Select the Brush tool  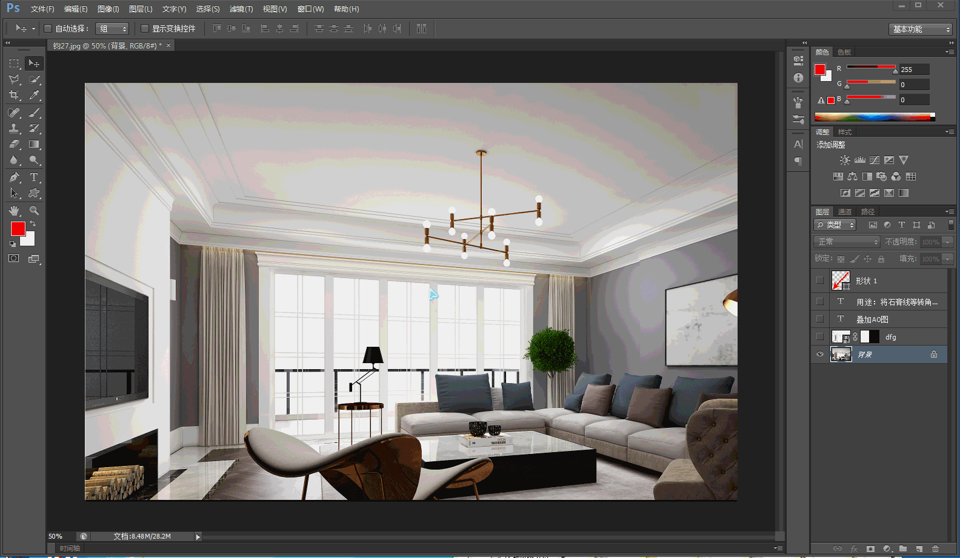tap(34, 113)
